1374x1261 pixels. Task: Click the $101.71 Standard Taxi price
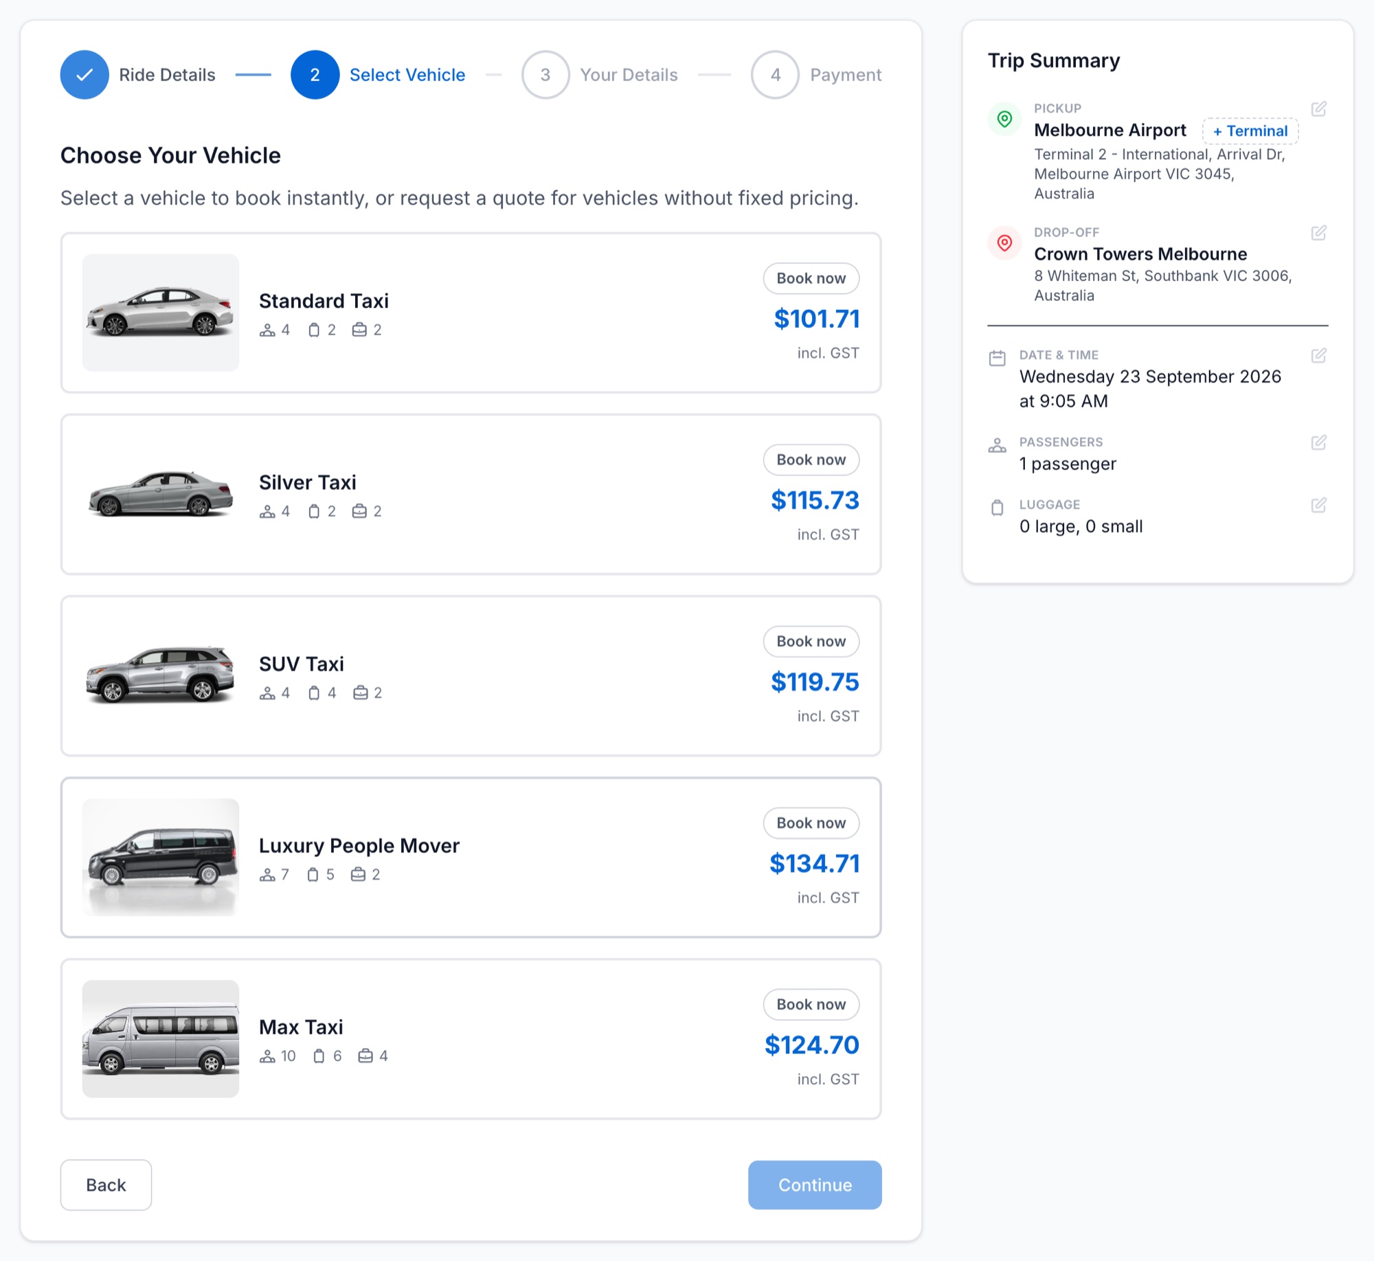click(x=817, y=319)
